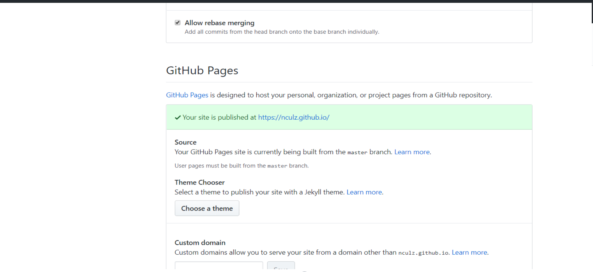Screen dimensions: 593x272
Task: Click the green published checkmark icon
Action: tap(178, 117)
